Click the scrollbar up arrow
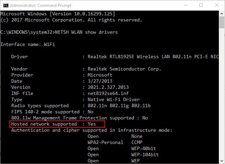 [x=222, y=14]
